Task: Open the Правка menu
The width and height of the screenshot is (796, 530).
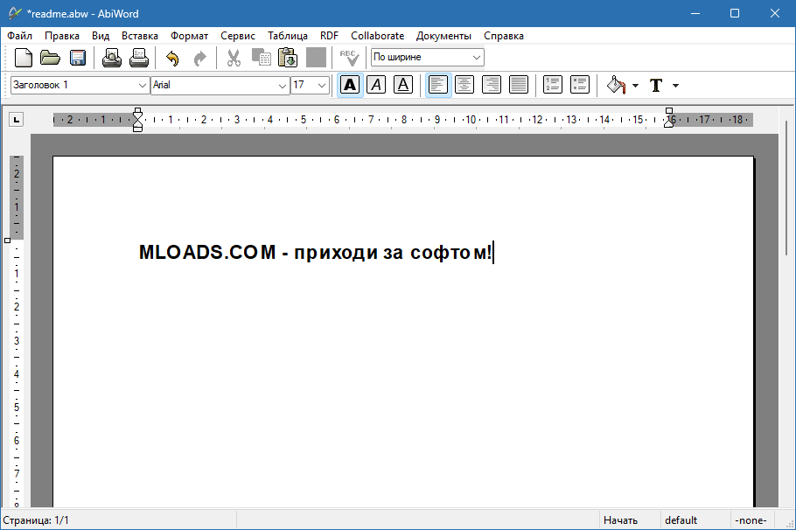Action: [x=62, y=36]
